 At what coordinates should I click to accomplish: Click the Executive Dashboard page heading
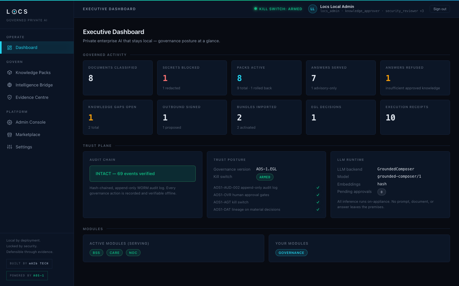coord(113,32)
